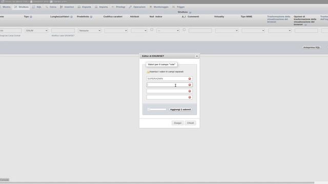
Task: Toggle the A_I auto increment checkbox
Action: coord(184,30)
